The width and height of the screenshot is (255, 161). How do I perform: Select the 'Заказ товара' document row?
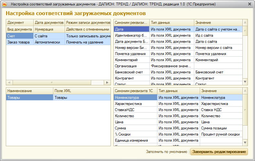[58, 42]
